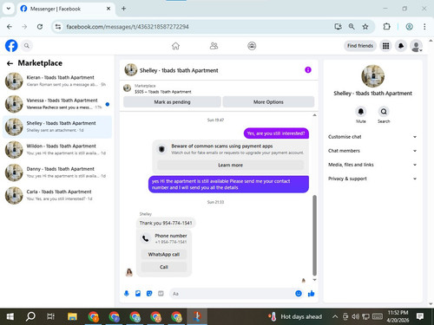Open conversation info purple icon
Image resolution: width=434 pixels, height=325 pixels.
pos(308,70)
